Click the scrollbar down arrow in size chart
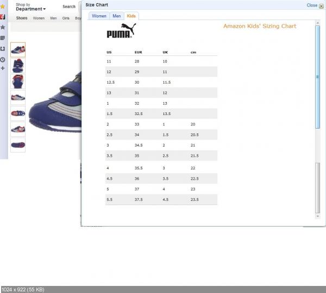Image resolution: width=326 pixels, height=293 pixels. click(318, 216)
